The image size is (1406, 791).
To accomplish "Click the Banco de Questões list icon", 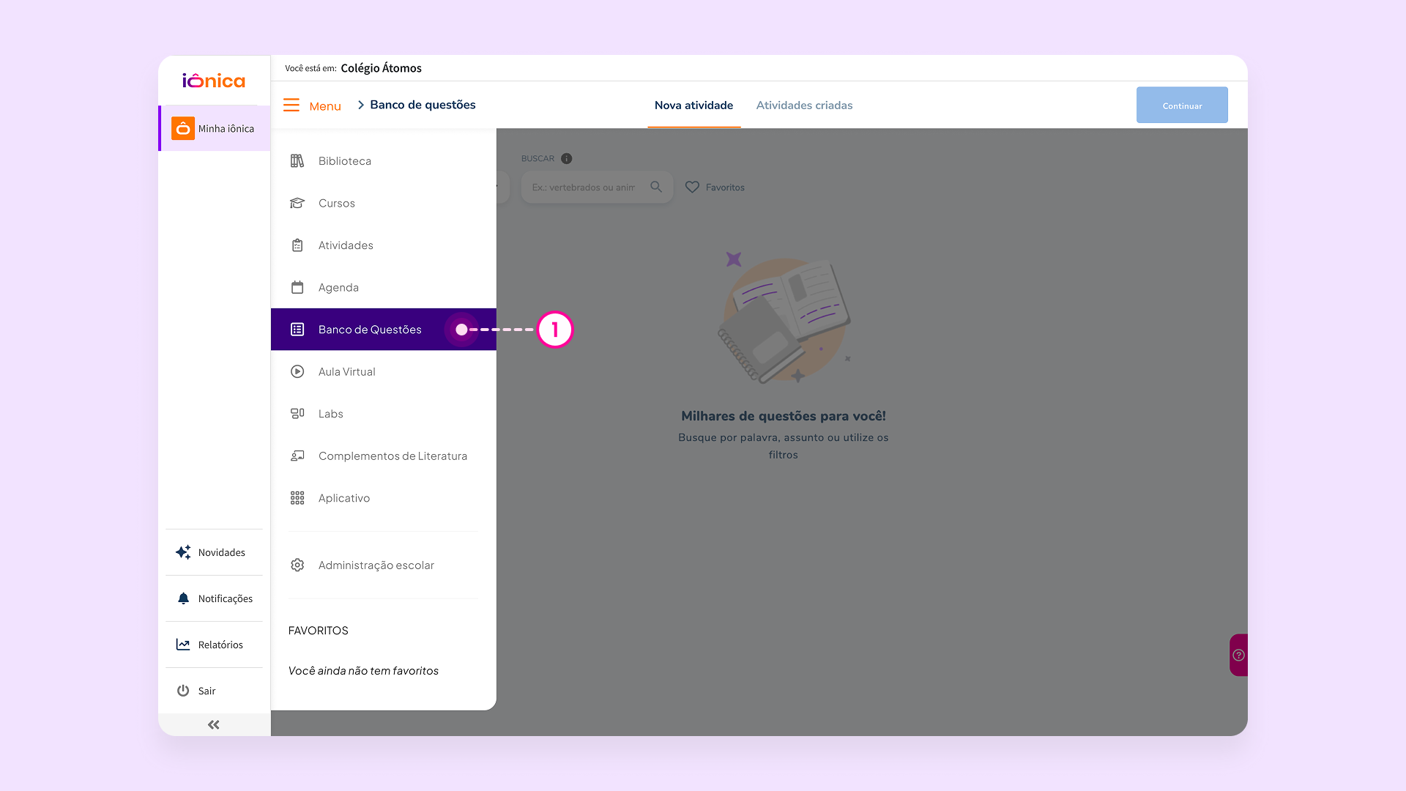I will click(x=297, y=330).
